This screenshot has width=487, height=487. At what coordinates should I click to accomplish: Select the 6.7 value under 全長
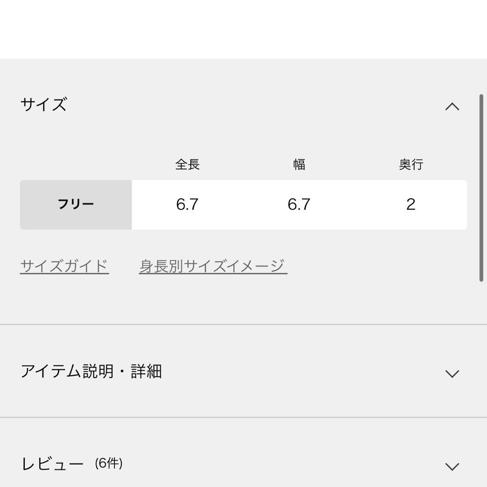tap(187, 205)
